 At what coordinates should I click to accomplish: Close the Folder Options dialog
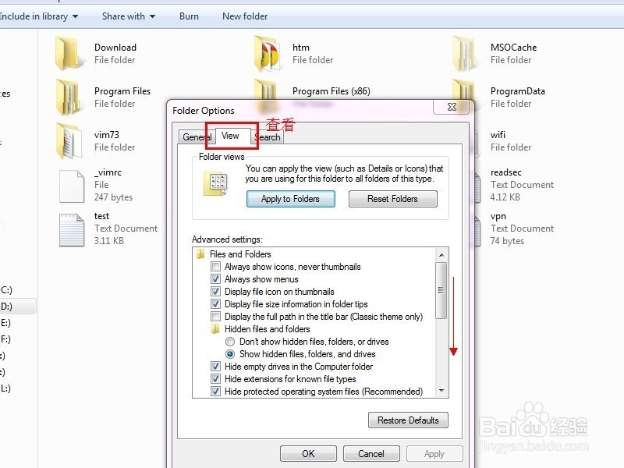[452, 107]
